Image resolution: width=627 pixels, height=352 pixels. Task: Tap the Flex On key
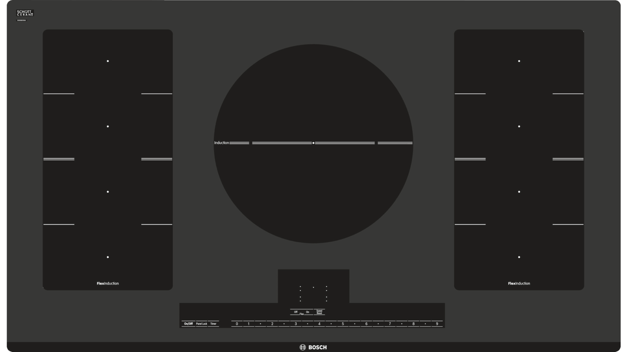pos(308,312)
